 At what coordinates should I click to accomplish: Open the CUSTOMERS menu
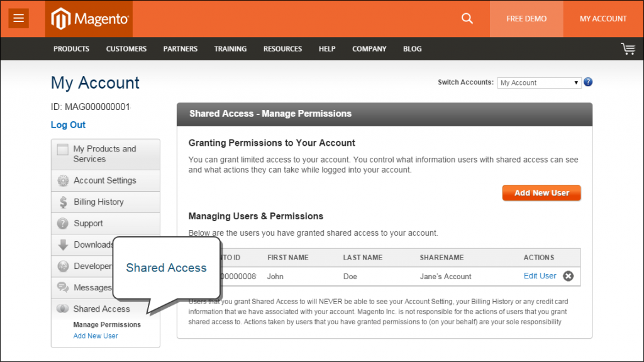[126, 49]
